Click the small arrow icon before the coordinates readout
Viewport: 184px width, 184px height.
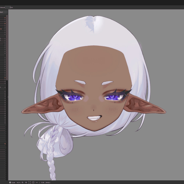coord(37,183)
